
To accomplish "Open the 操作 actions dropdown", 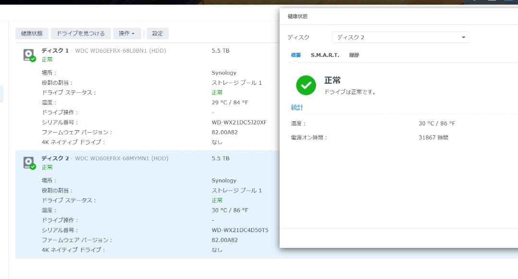I will click(x=127, y=33).
